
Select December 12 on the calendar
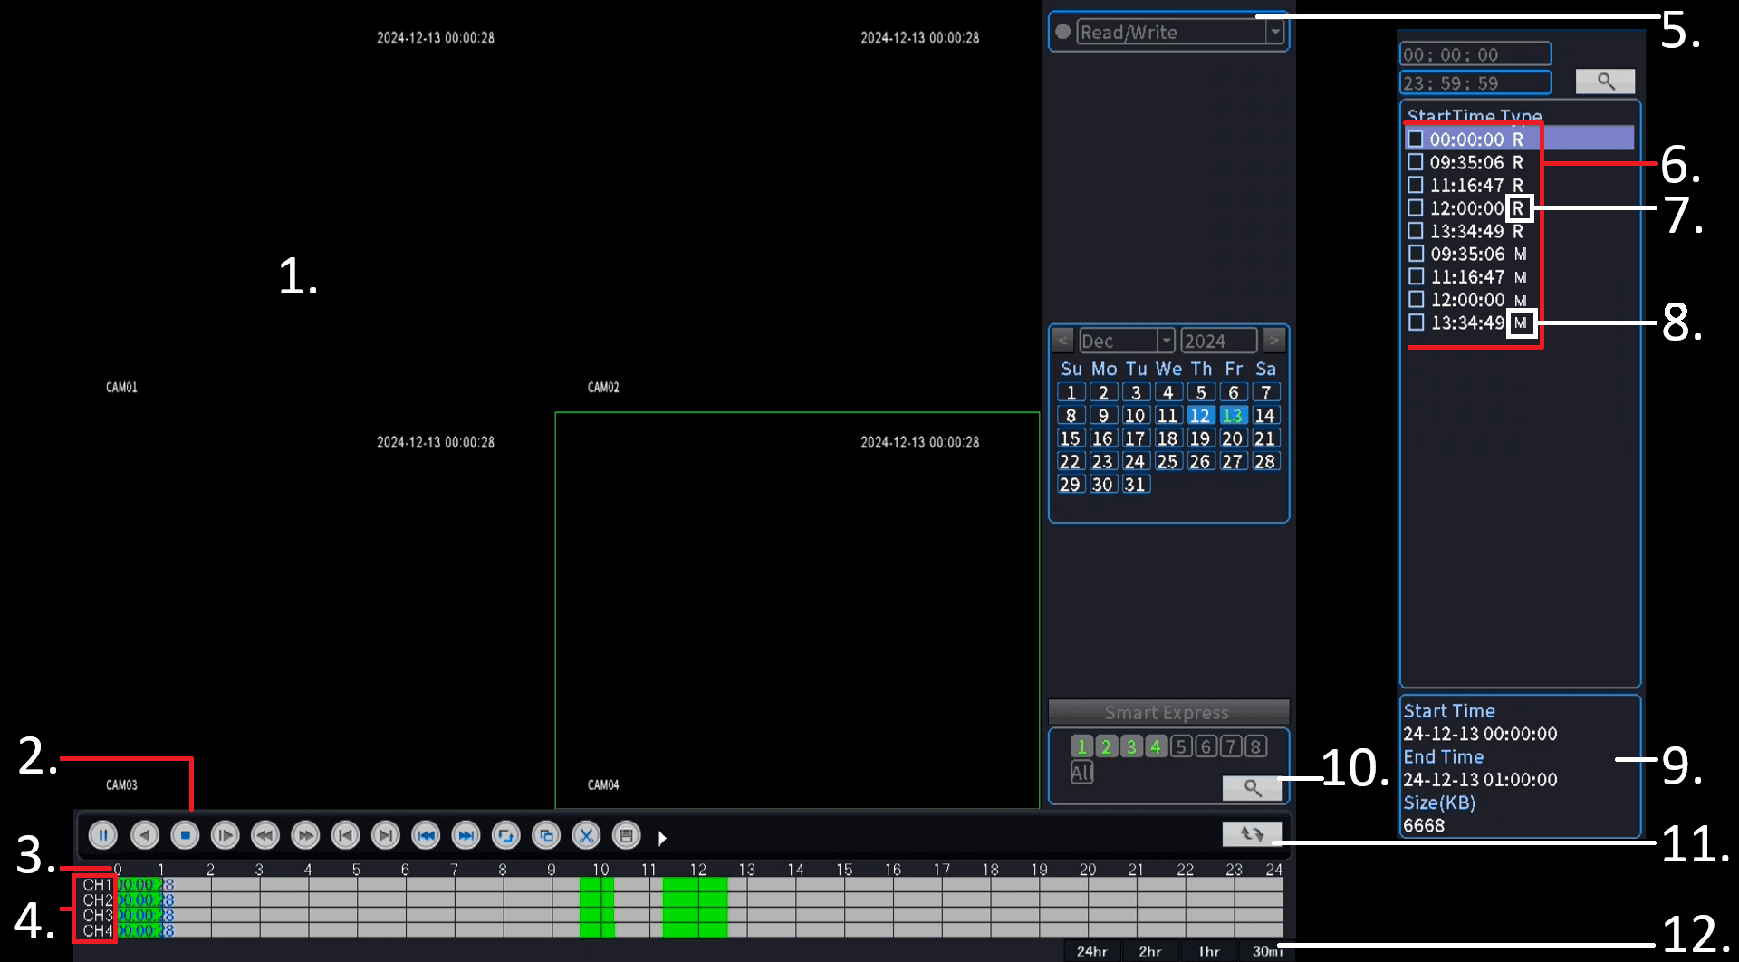[x=1200, y=415]
